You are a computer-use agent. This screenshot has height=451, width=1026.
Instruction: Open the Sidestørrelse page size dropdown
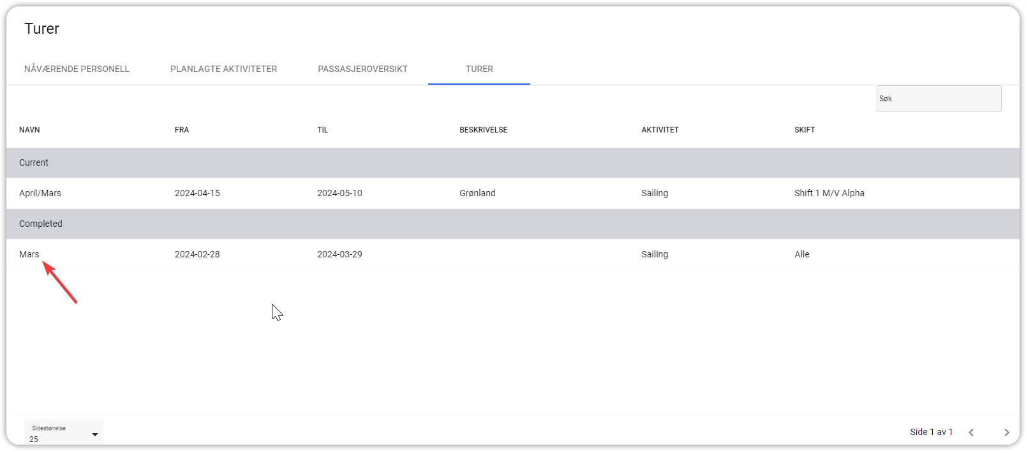pyautogui.click(x=64, y=433)
